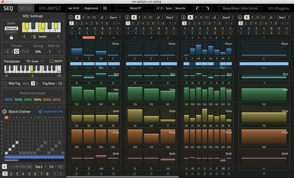Viewport: 294px width, 178px height.
Task: Click the undo arrow icon
Action: (x=198, y=8)
